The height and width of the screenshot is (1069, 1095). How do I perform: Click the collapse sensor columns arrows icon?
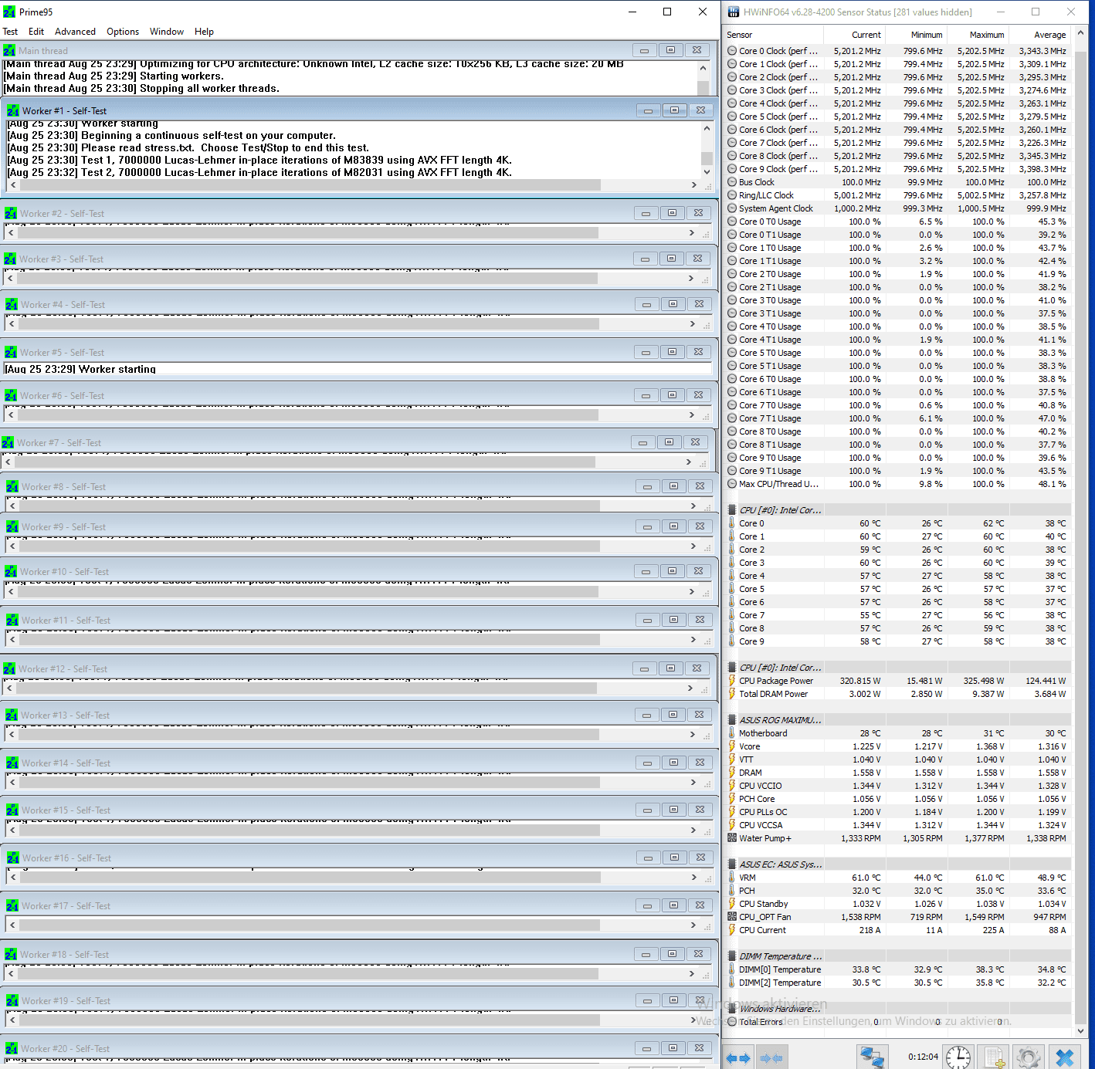771,1058
